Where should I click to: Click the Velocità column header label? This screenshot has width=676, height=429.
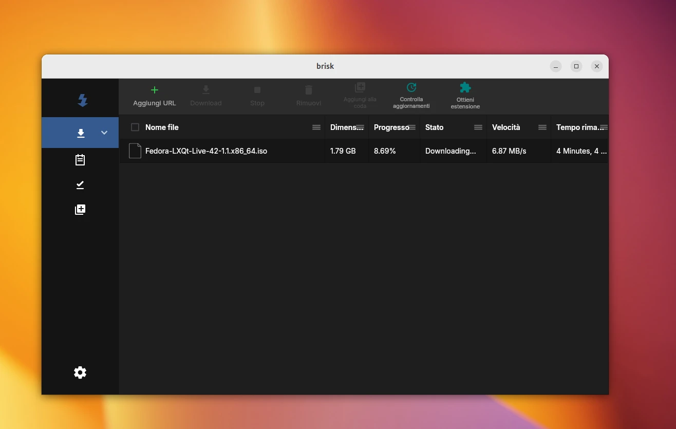pos(506,127)
